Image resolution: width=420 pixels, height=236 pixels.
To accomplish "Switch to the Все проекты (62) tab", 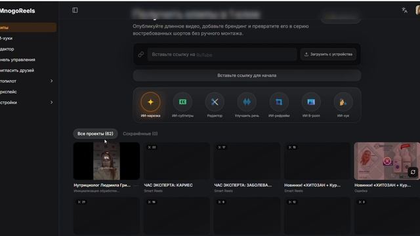I will click(95, 134).
